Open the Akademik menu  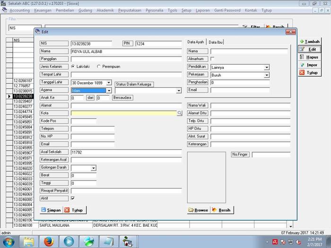pos(105,10)
